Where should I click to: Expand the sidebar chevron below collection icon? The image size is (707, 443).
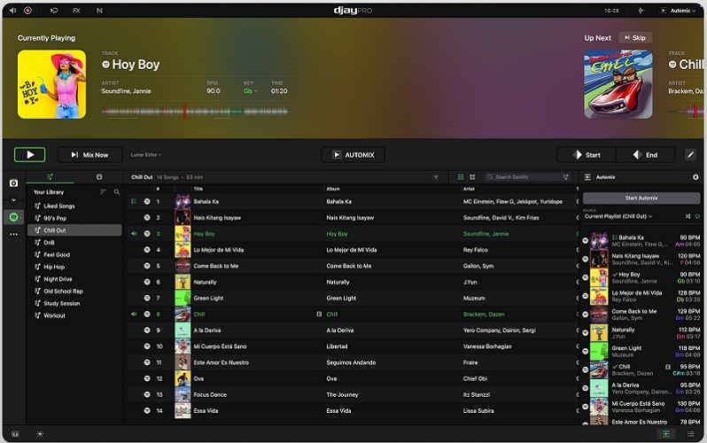13,200
